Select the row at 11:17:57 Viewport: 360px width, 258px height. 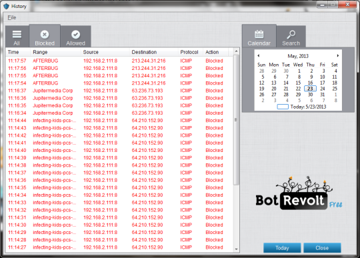click(119, 61)
